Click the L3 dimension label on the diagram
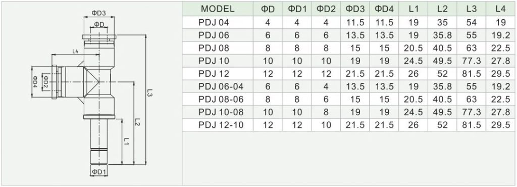 [149, 92]
